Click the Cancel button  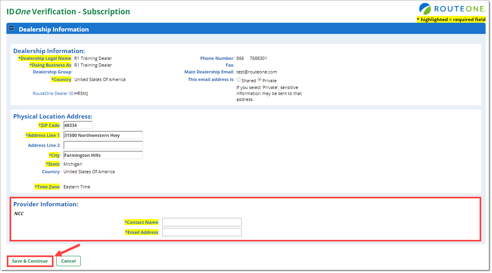(68, 261)
